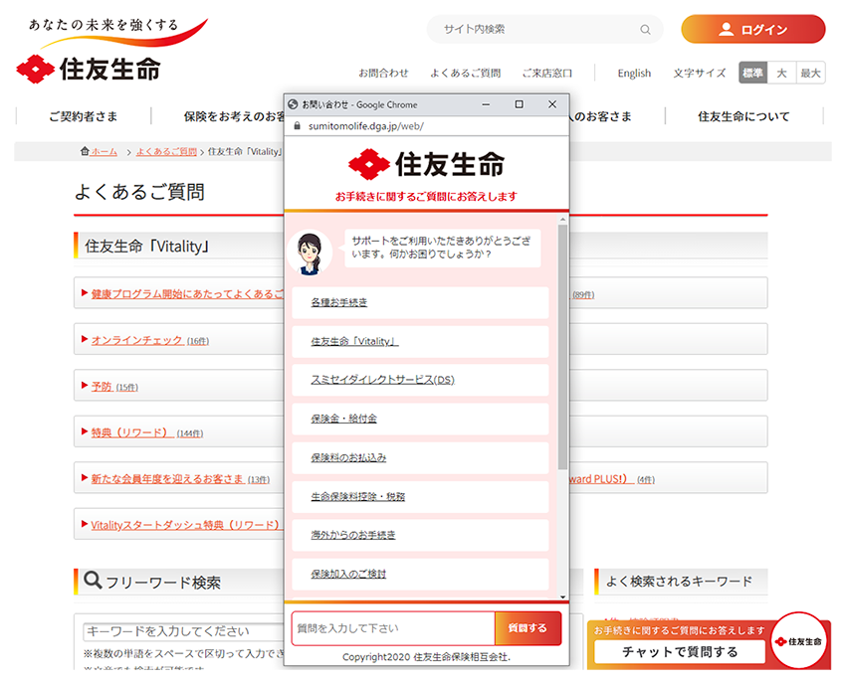Viewport: 846px width, 684px height.
Task: Click the キーワードを入力してください field
Action: 184,631
